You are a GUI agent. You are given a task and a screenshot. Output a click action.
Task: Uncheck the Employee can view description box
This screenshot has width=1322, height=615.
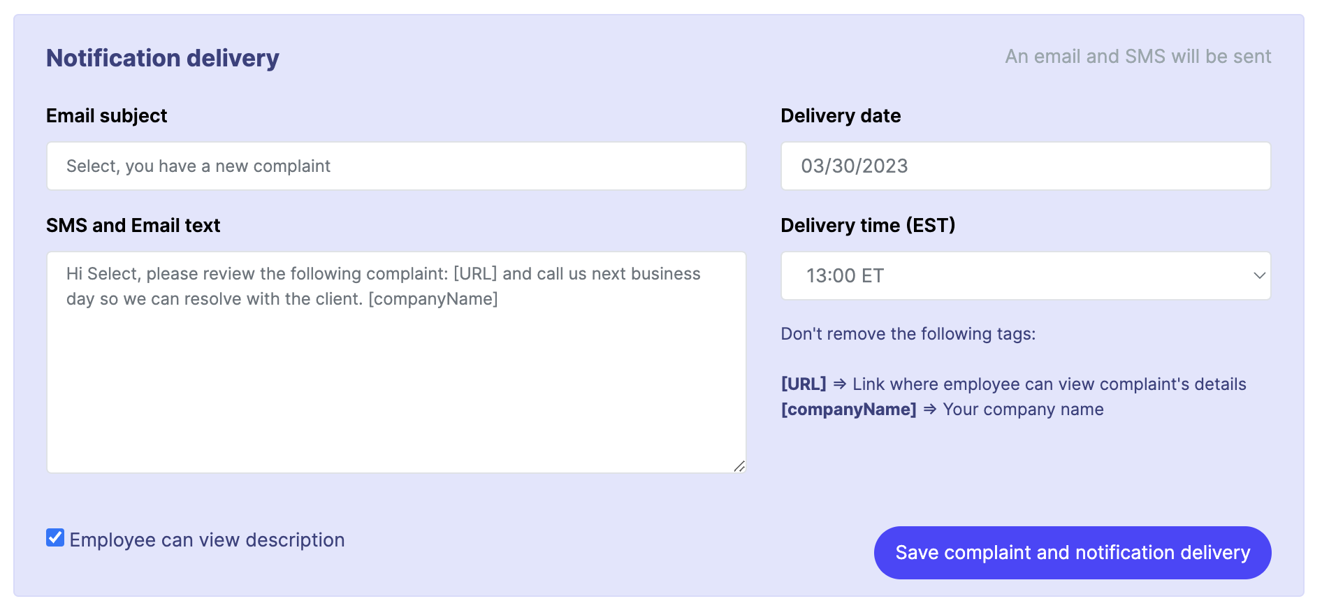click(56, 537)
